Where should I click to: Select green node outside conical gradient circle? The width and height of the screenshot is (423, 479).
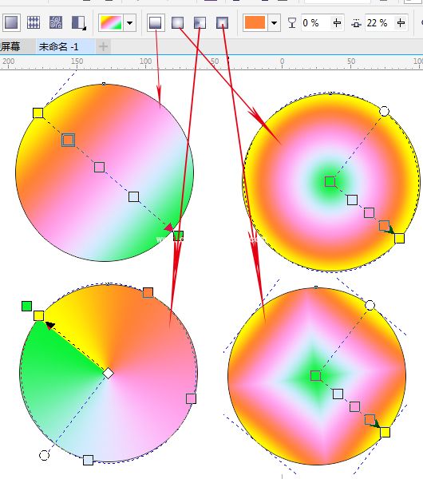pyautogui.click(x=27, y=306)
